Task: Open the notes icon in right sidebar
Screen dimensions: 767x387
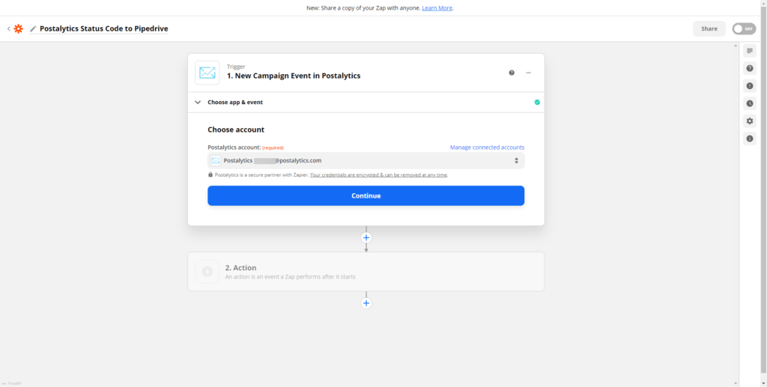Action: pyautogui.click(x=749, y=51)
